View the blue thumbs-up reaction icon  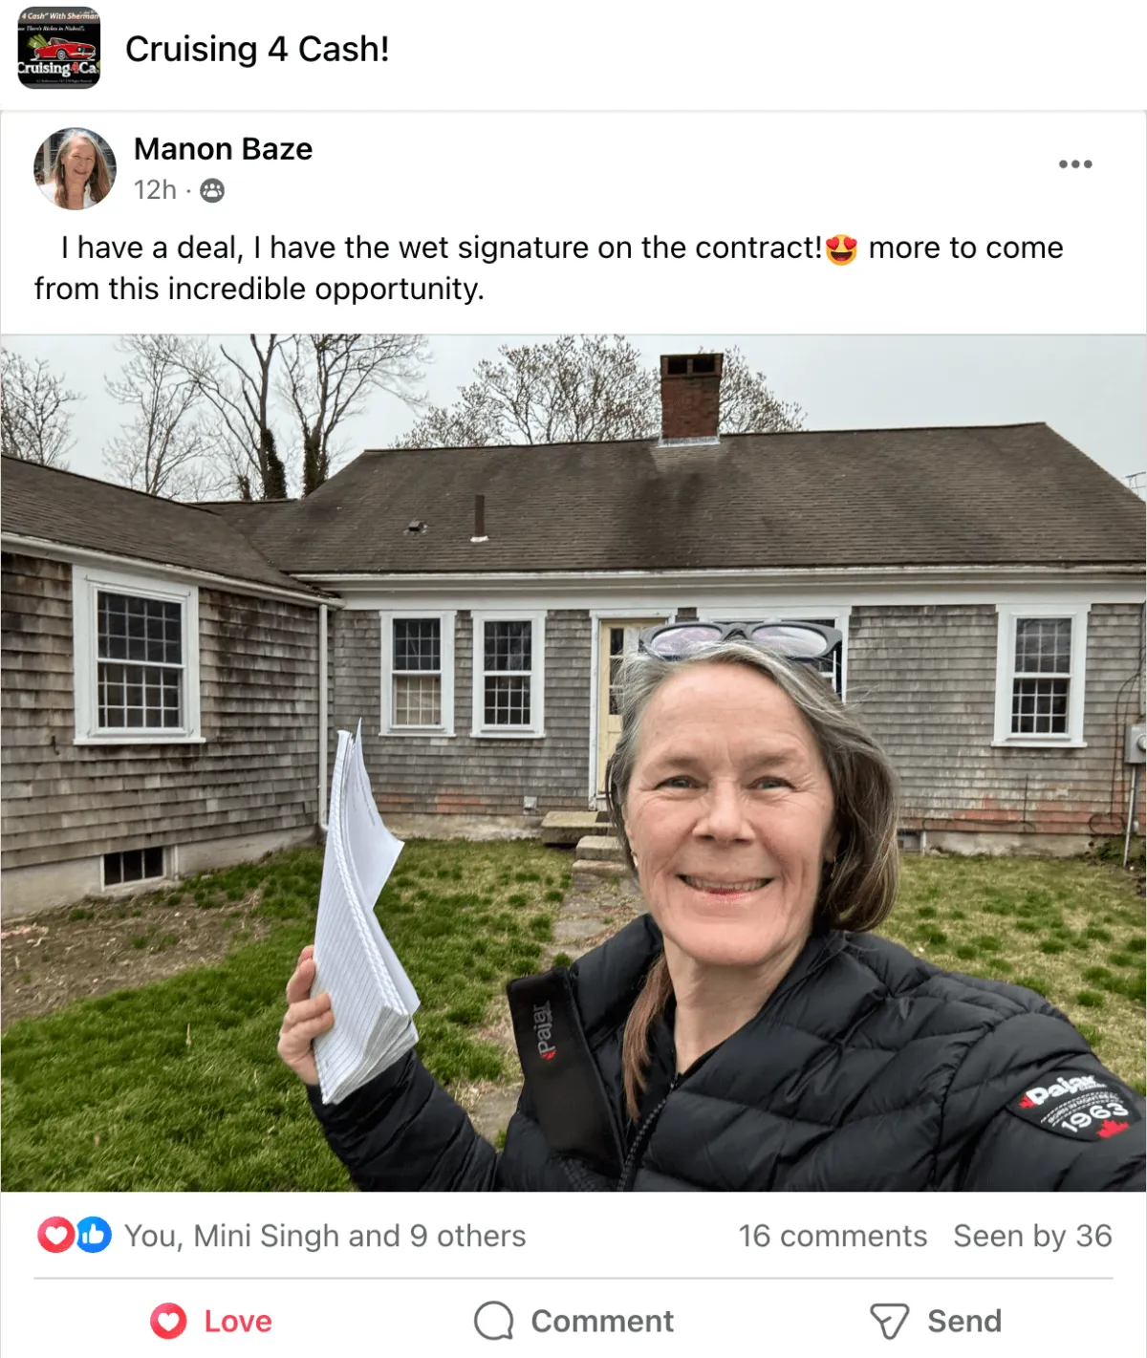tap(93, 1236)
